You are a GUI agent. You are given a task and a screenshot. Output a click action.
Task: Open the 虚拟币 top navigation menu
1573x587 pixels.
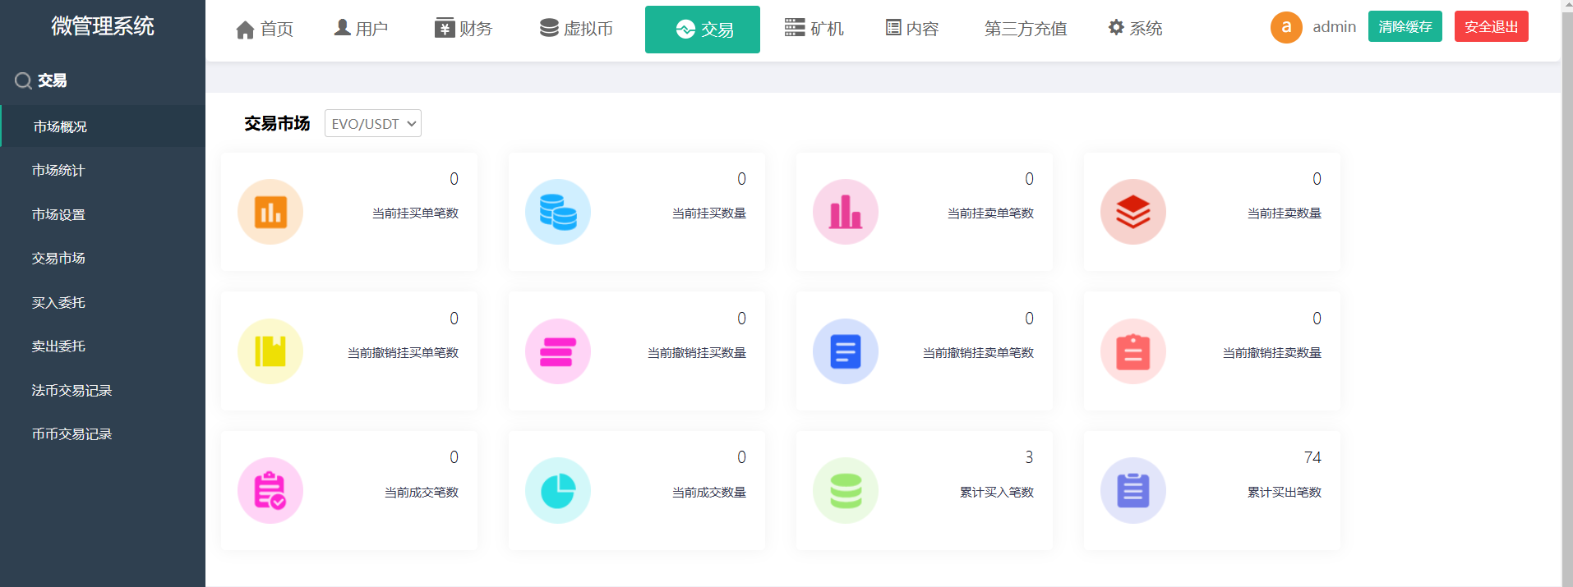pyautogui.click(x=576, y=29)
